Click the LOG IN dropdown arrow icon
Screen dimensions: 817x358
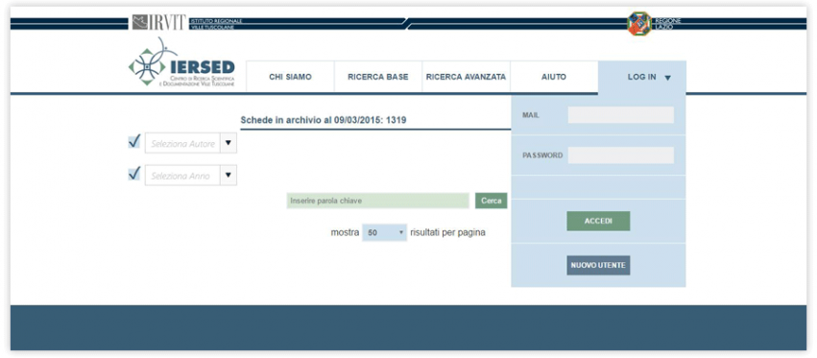(x=667, y=78)
